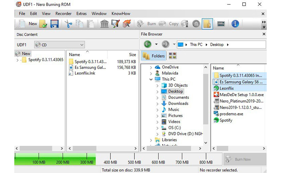Screen dimensions: 281x173
Task: Close the File Browser panel
Action: coord(264,34)
